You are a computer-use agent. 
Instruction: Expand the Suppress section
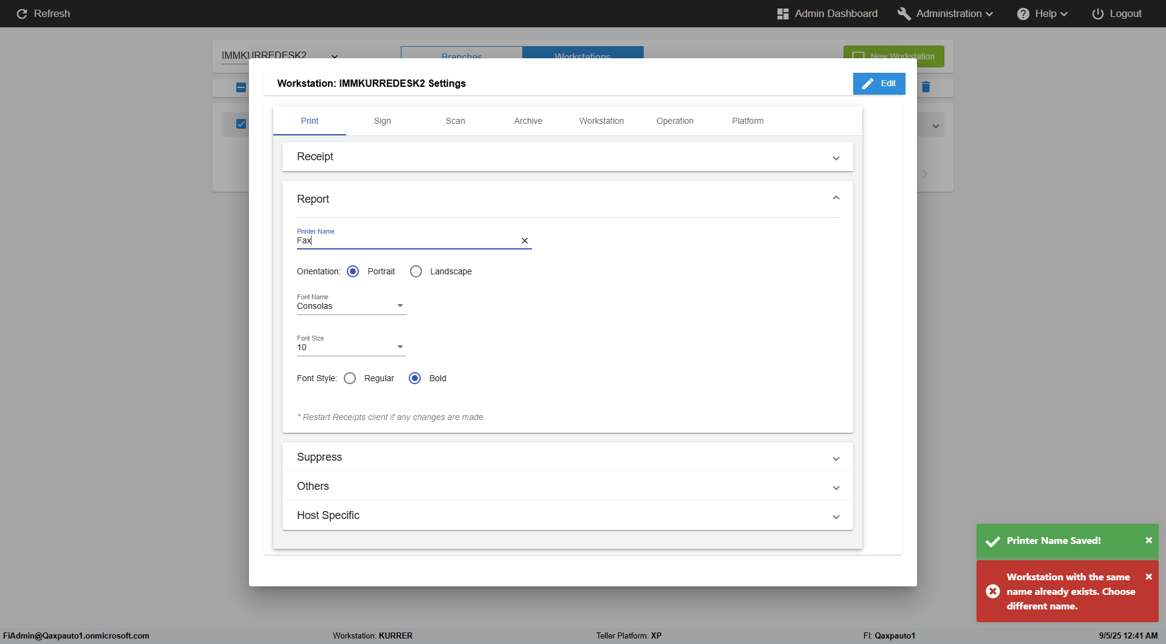pos(568,457)
